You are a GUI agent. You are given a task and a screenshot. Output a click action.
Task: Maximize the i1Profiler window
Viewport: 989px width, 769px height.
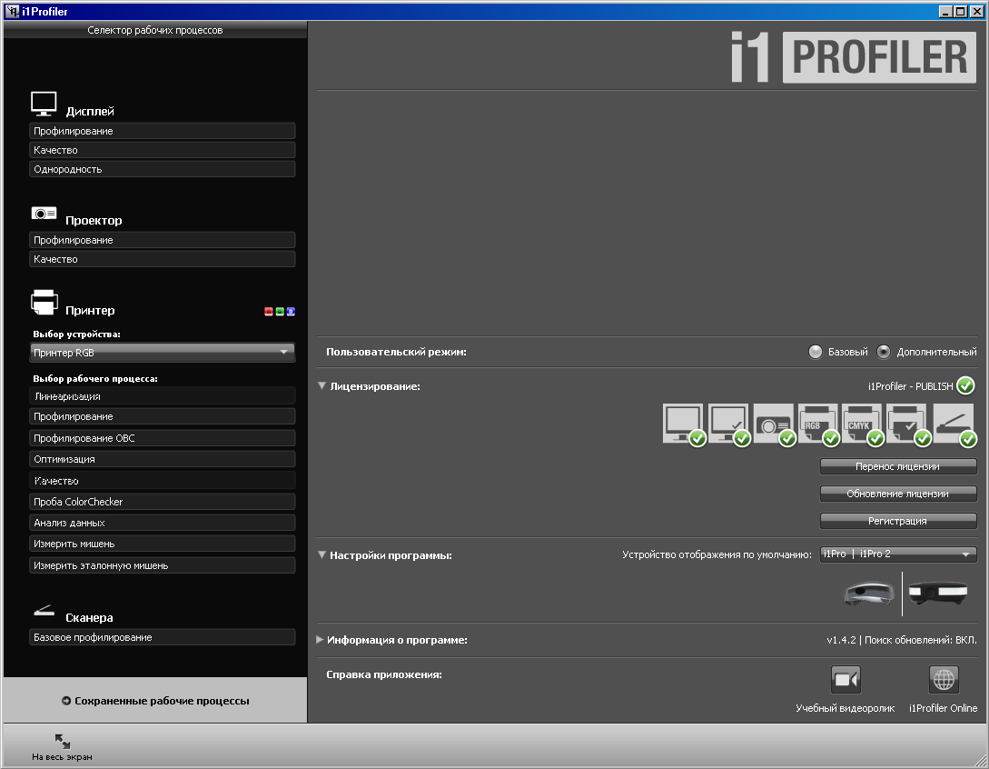click(x=960, y=11)
